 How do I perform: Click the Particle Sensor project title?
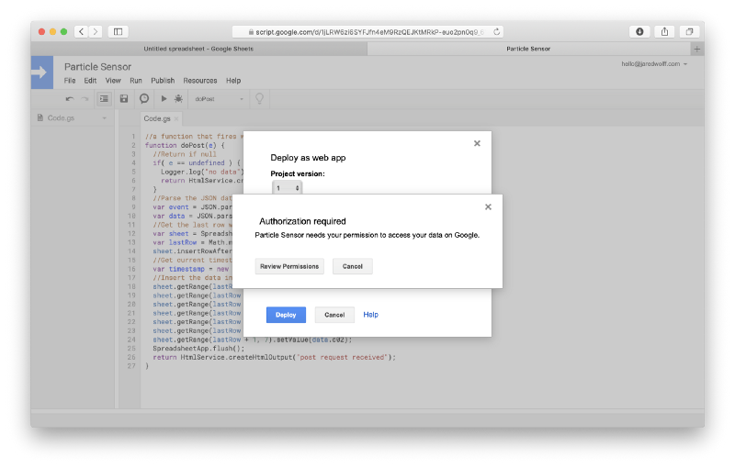click(97, 67)
